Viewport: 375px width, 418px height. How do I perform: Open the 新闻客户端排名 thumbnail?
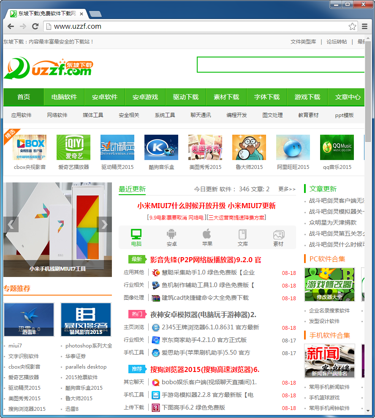click(330, 361)
